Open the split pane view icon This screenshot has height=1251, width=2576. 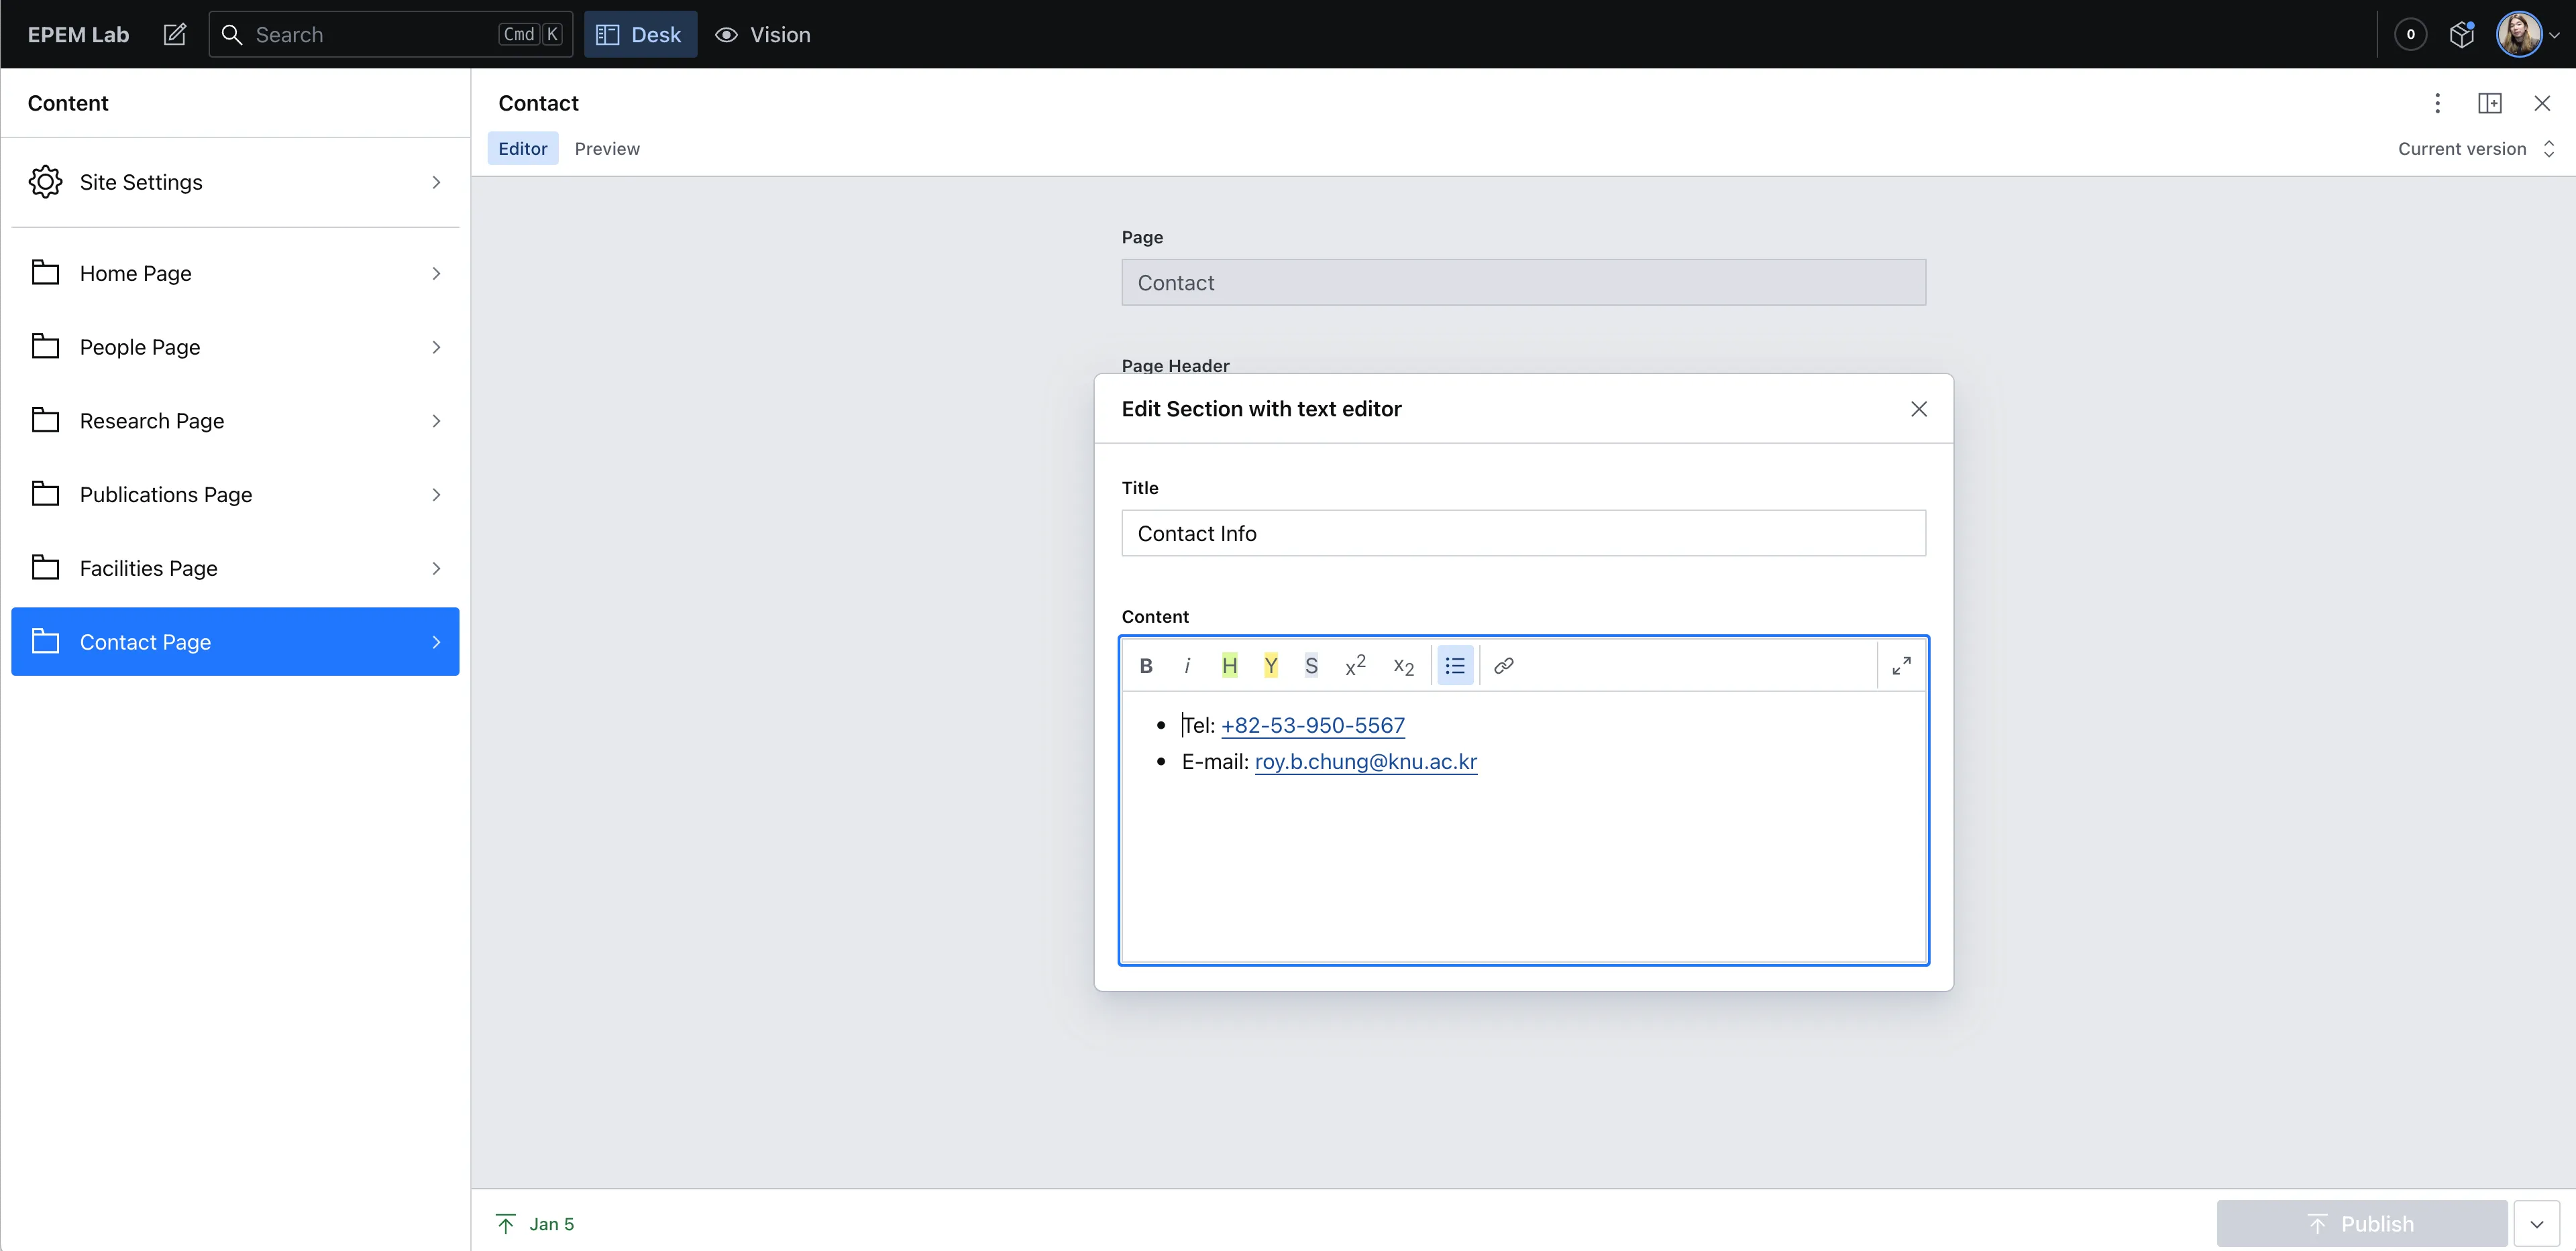2489,103
